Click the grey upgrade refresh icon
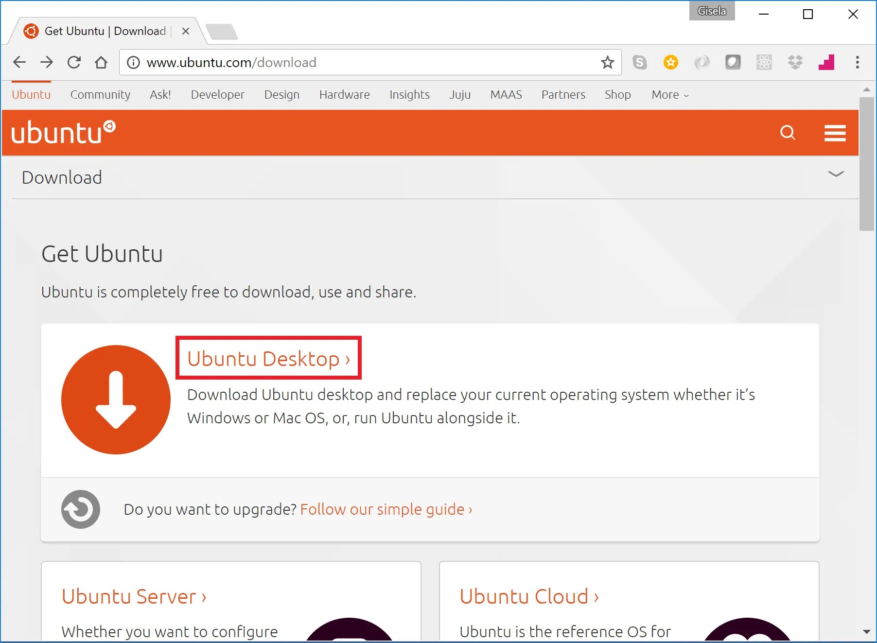Image resolution: width=877 pixels, height=643 pixels. [x=81, y=509]
